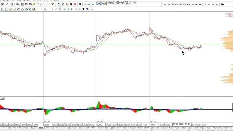This screenshot has height=131, width=233.
Task: Open the 'spx' chart tab
Action: tap(75, 128)
